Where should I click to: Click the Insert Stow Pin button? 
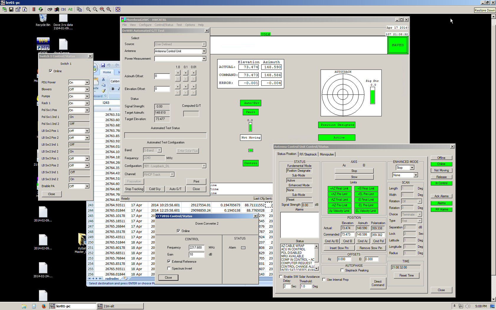[x=339, y=248]
